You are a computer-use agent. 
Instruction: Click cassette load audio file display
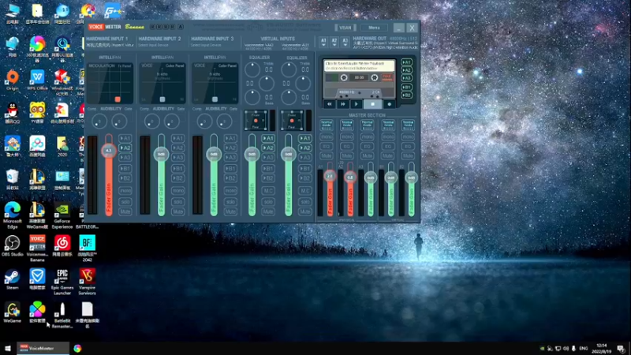tap(359, 65)
